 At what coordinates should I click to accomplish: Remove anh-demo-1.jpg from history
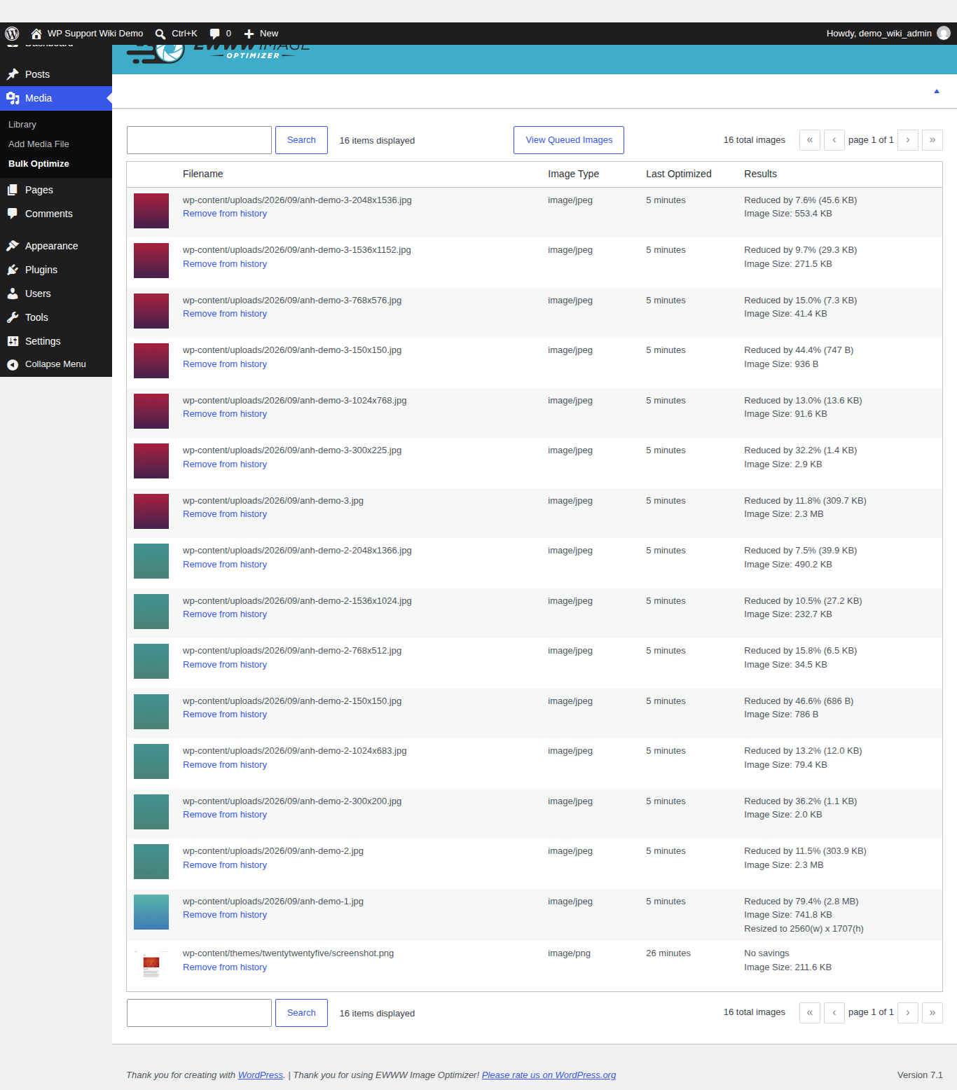225,915
